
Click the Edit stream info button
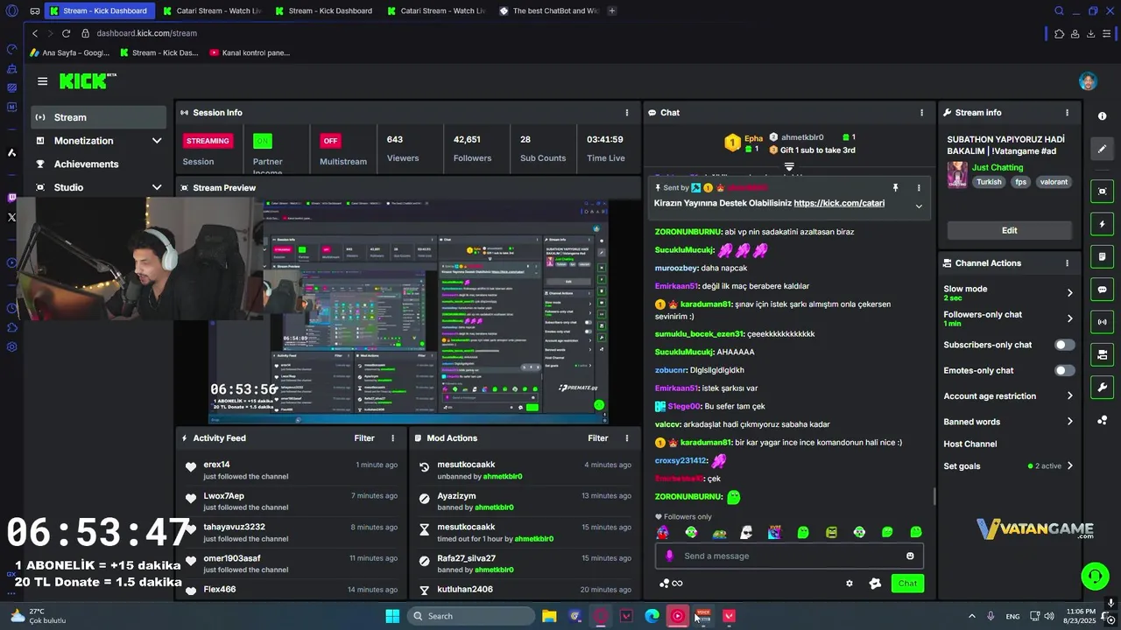pyautogui.click(x=1009, y=231)
